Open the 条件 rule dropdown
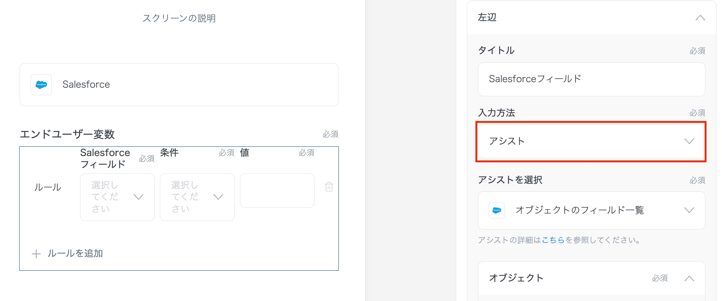The width and height of the screenshot is (722, 301). coord(197,197)
